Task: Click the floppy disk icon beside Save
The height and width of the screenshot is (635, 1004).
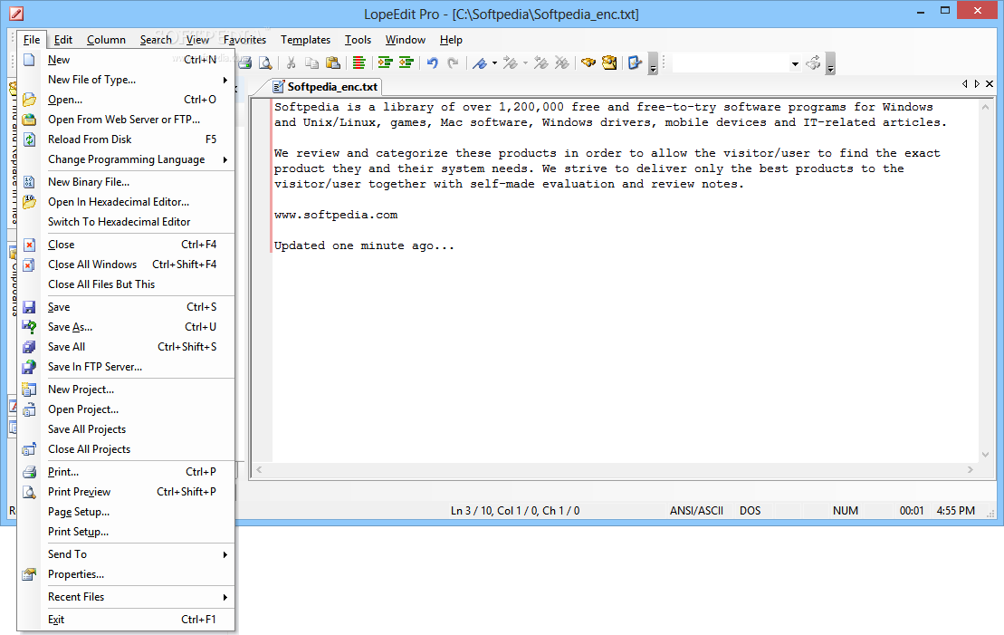Action: point(29,307)
